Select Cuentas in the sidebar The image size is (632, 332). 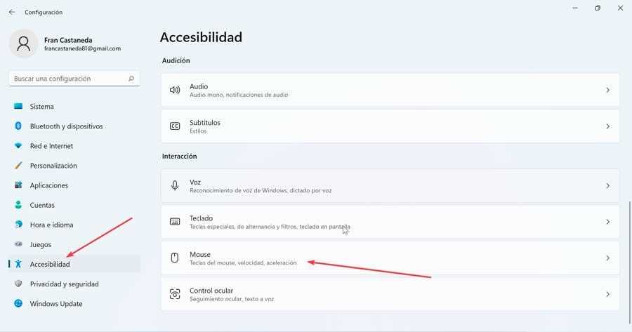[x=42, y=205]
